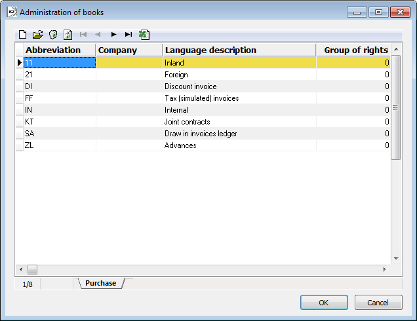Select abbreviation cell DI
Image resolution: width=417 pixels, height=321 pixels.
[x=60, y=86]
